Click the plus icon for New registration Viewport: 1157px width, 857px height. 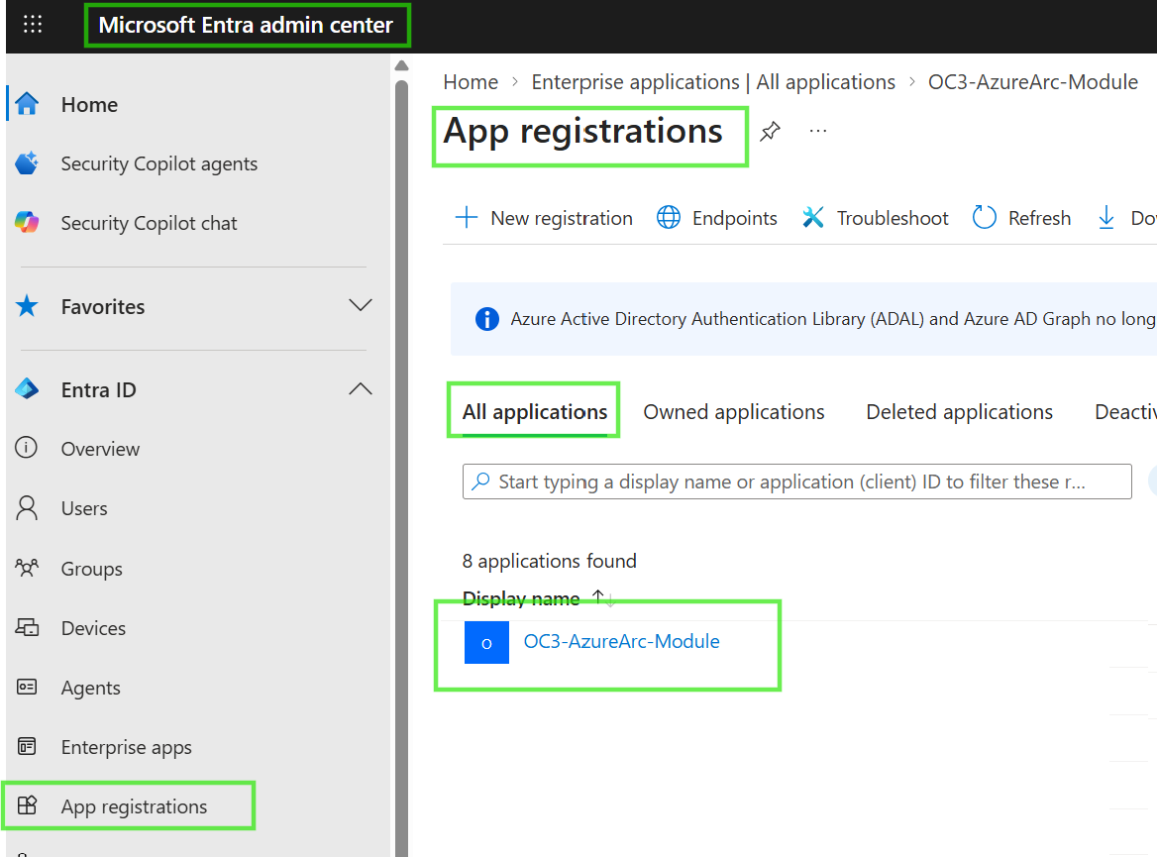[x=467, y=218]
